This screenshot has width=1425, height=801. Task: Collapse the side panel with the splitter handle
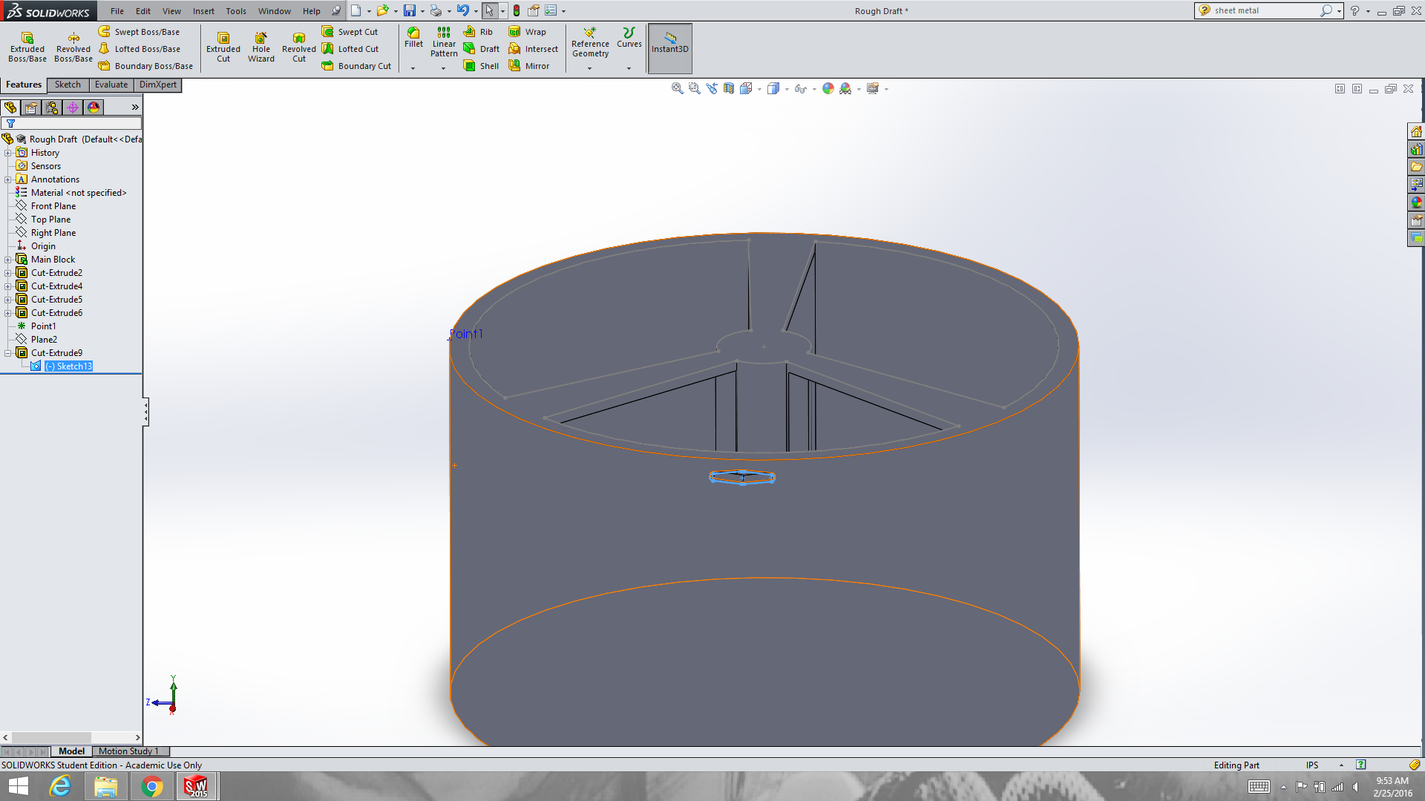tap(145, 412)
